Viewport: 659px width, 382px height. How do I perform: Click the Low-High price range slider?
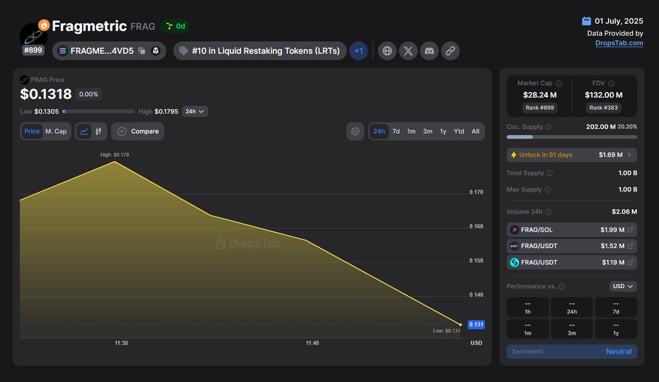coord(98,111)
